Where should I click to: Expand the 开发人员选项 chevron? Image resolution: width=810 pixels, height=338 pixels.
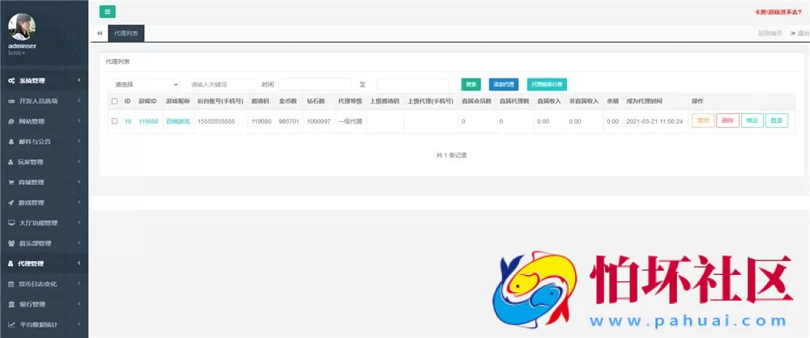pyautogui.click(x=79, y=100)
